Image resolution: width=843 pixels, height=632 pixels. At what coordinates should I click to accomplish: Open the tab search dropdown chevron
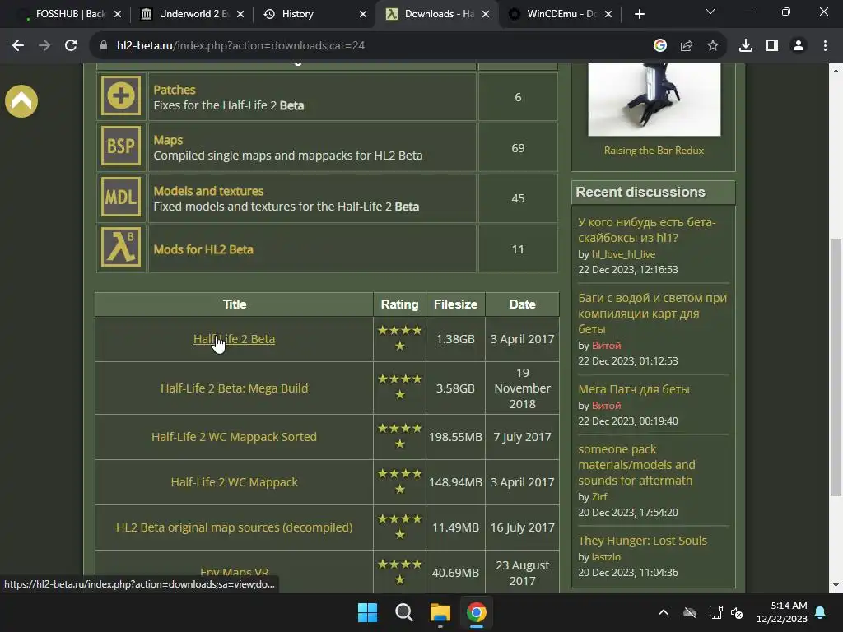[710, 12]
